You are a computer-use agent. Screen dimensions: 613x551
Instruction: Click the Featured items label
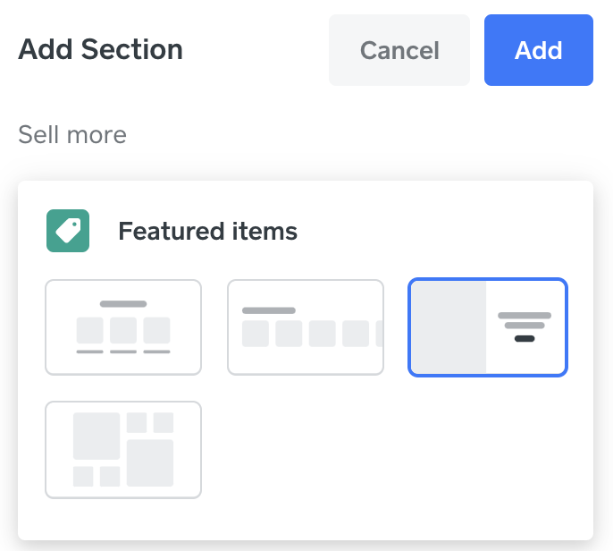[207, 232]
